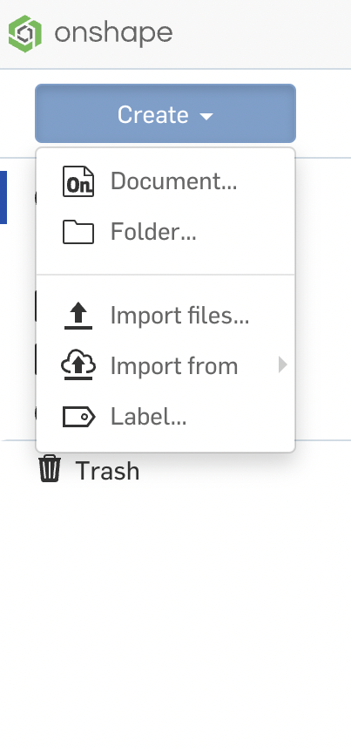The image size is (351, 749).
Task: Click the upload arrow Import files icon
Action: click(78, 316)
